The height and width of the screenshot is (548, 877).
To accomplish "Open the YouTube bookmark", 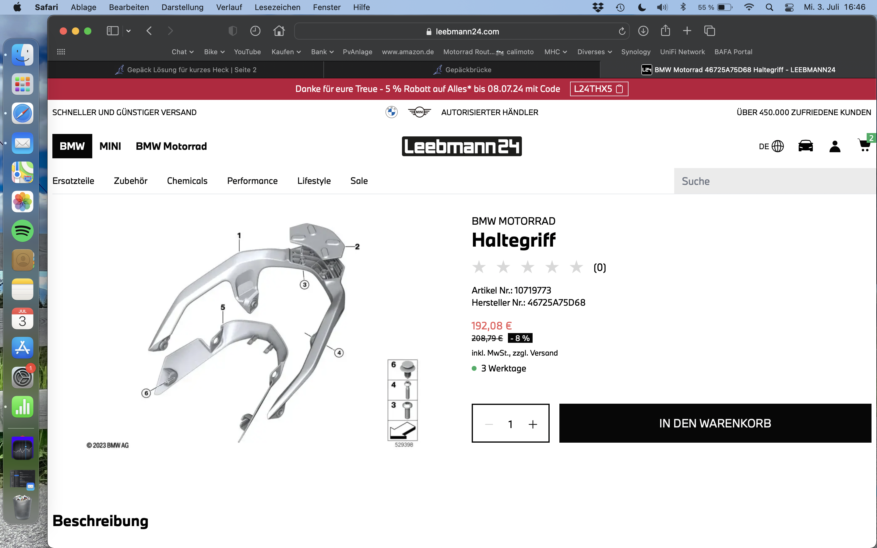I will pos(248,52).
